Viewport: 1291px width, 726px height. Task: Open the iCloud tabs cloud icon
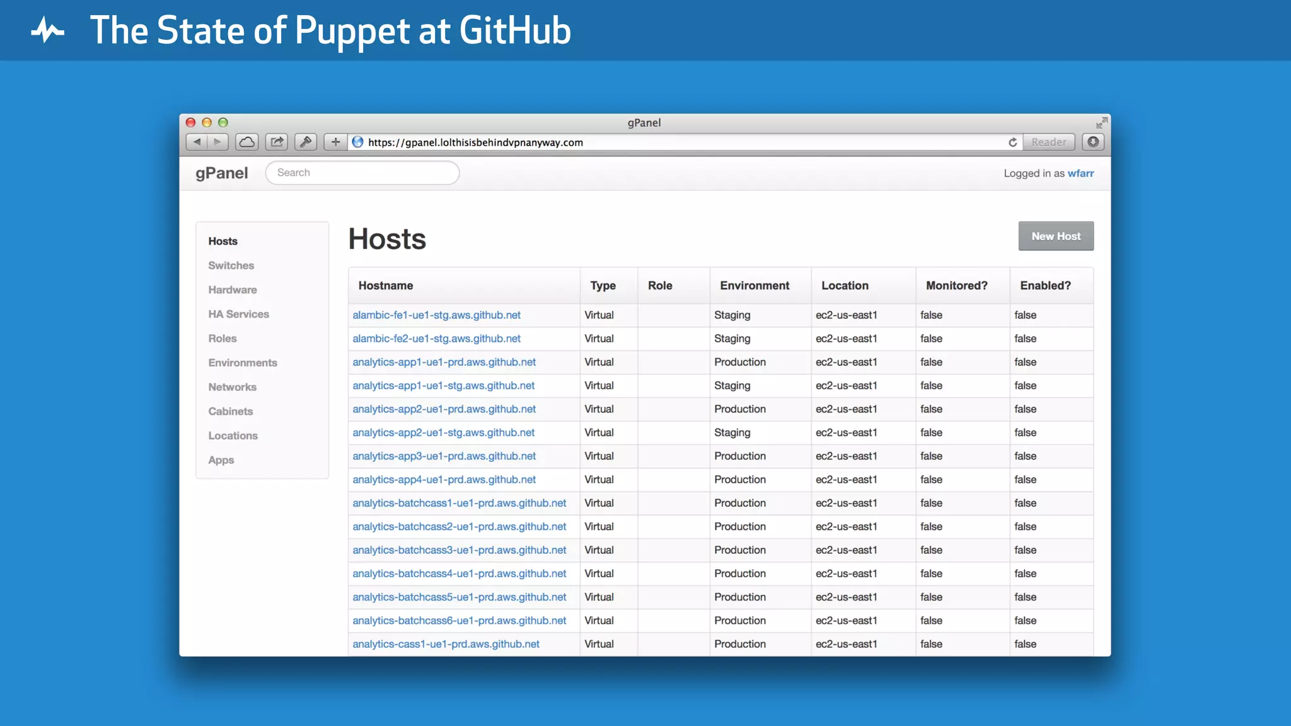[x=247, y=142]
